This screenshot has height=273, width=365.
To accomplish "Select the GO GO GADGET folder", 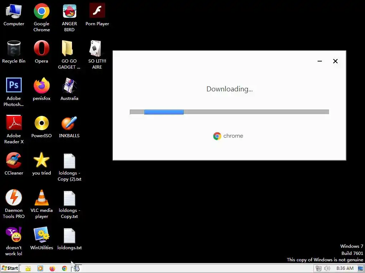I will pyautogui.click(x=69, y=55).
